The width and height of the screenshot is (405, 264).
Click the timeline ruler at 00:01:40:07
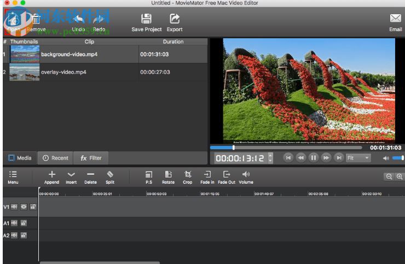[x=264, y=194]
